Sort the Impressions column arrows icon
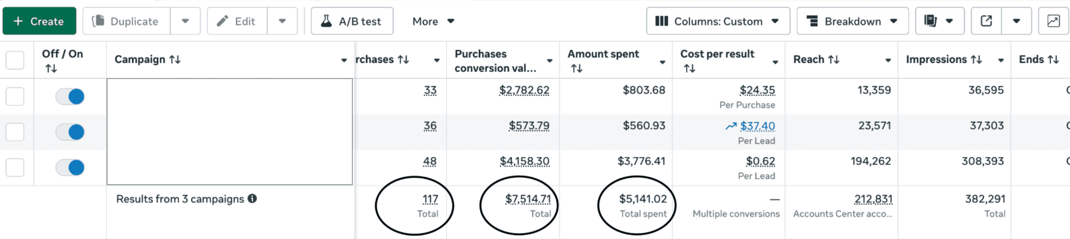The height and width of the screenshot is (239, 1070). point(976,59)
